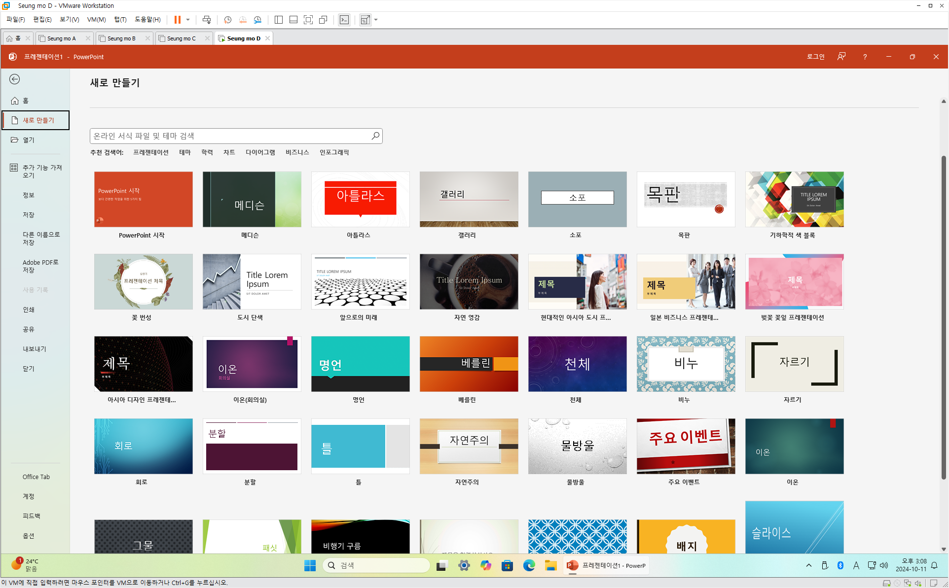Open the VM(M) menu
The image size is (949, 588).
(96, 20)
